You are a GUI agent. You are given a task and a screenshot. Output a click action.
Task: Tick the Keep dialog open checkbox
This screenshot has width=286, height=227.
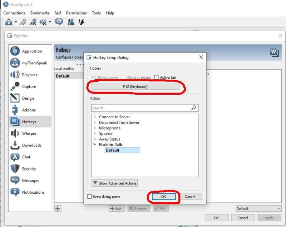click(x=90, y=197)
